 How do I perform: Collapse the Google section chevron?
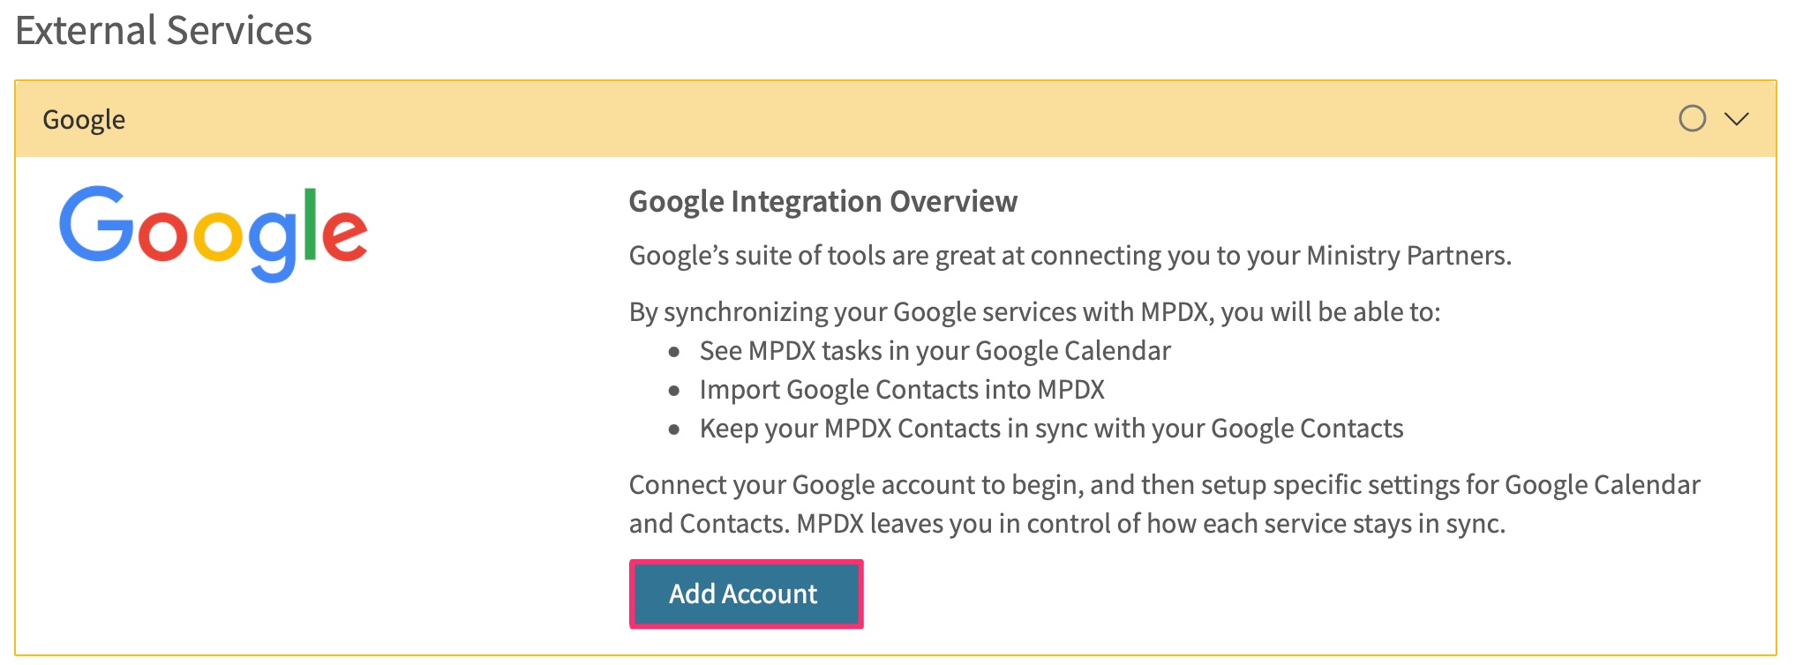(1736, 119)
